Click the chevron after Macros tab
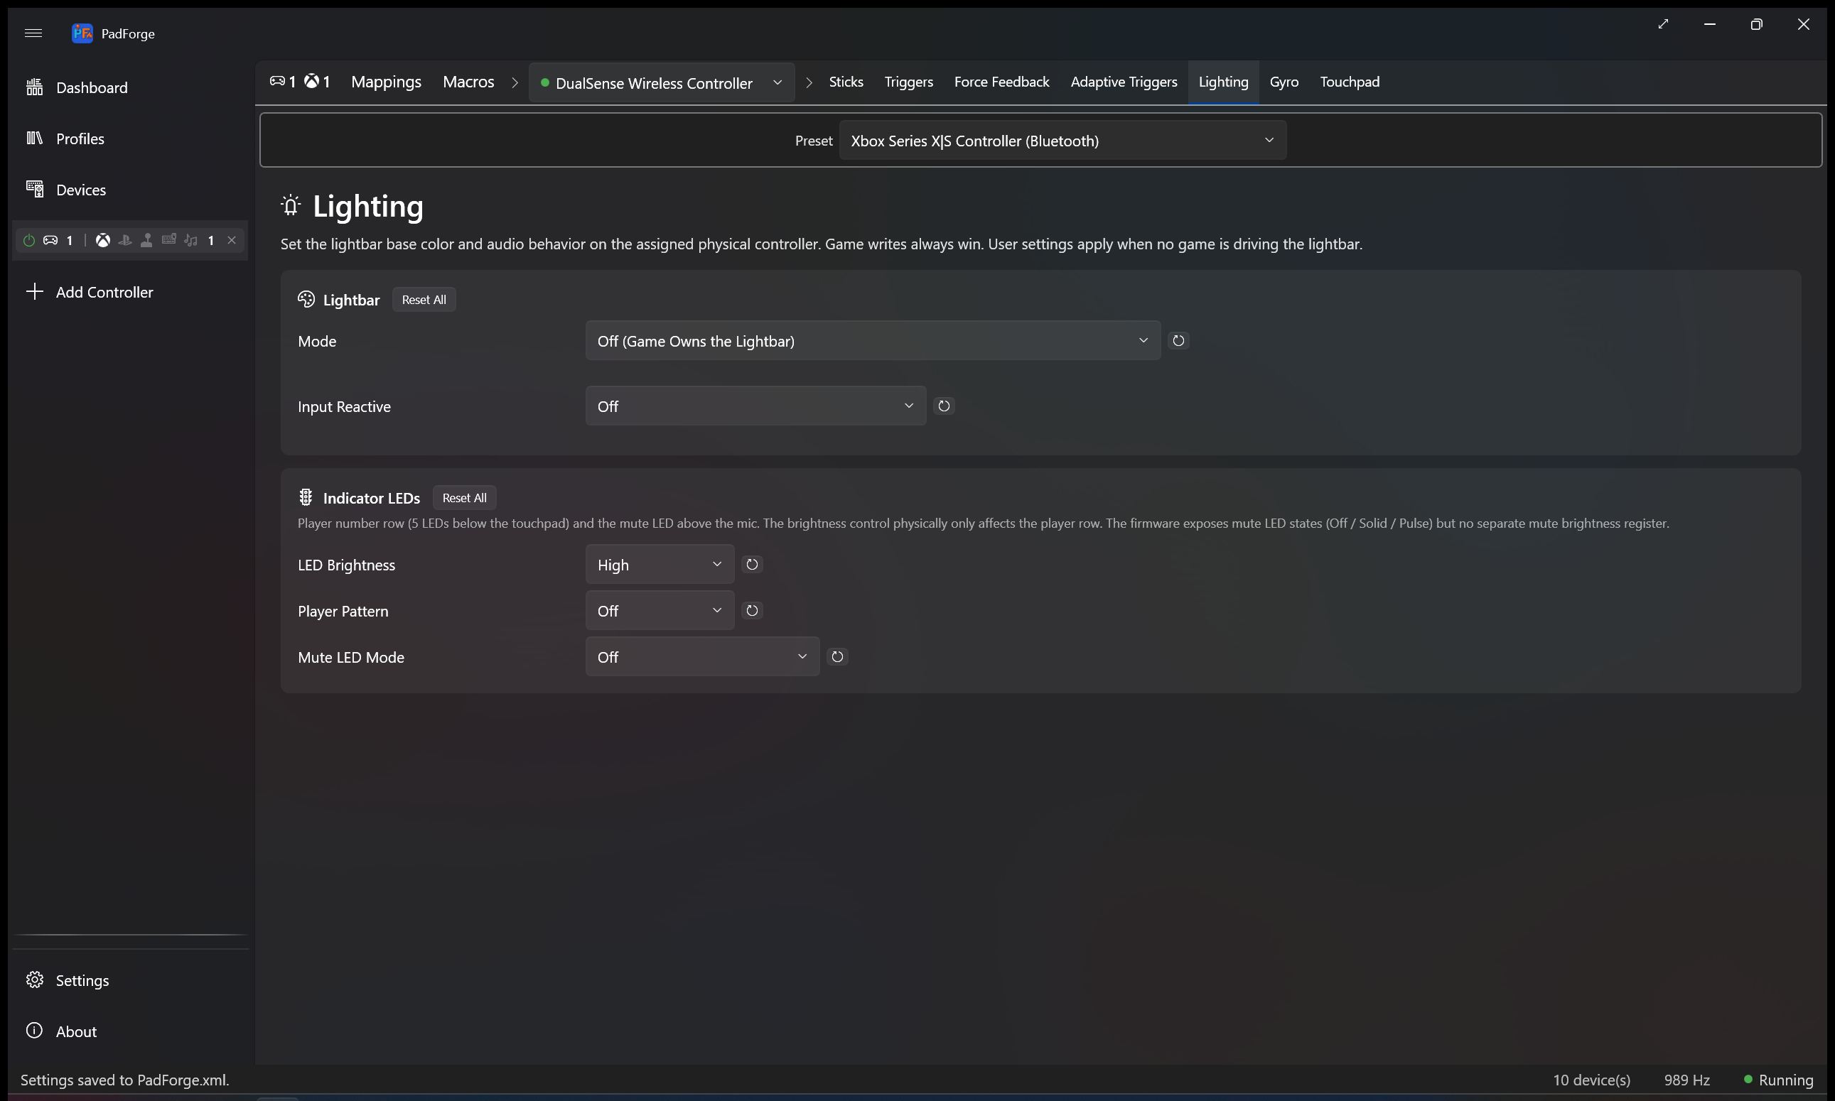Screen dimensions: 1835x1101 coord(515,82)
